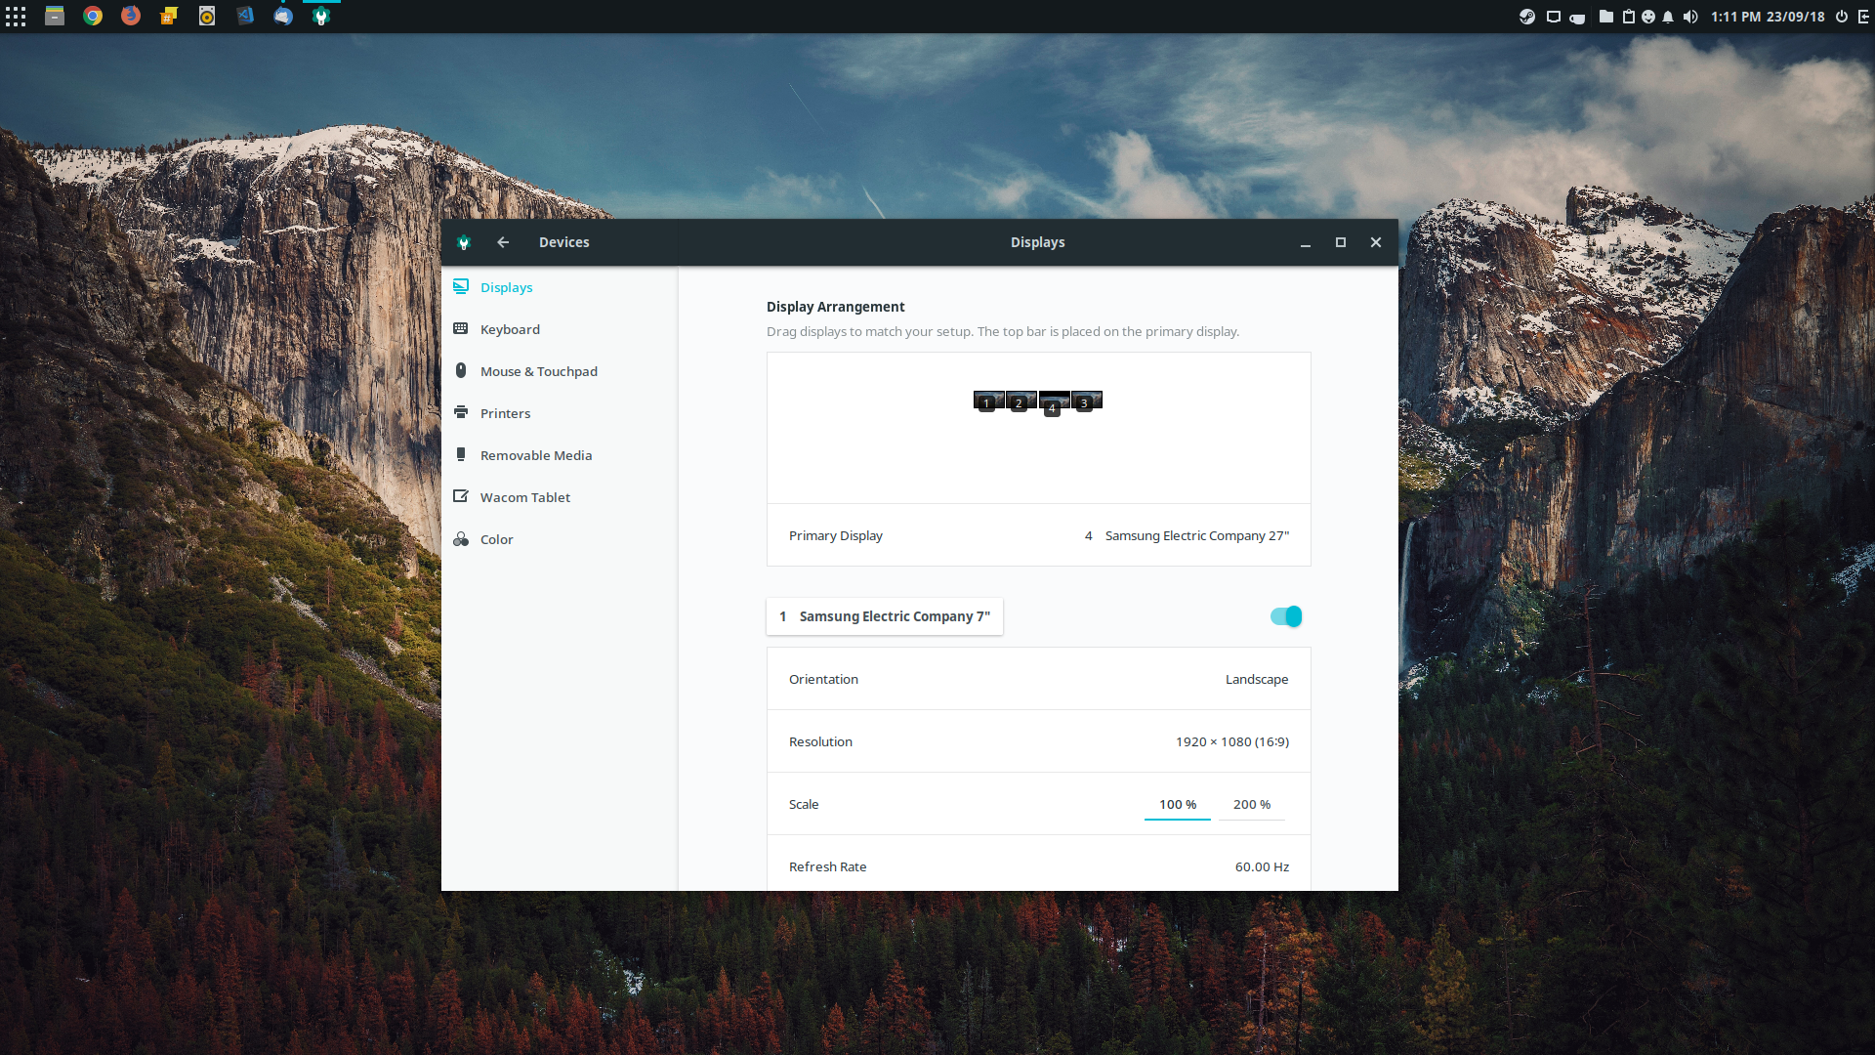Screen dimensions: 1875x1055
Task: Click the Caffeine coffee cup tray icon
Action: [1577, 18]
